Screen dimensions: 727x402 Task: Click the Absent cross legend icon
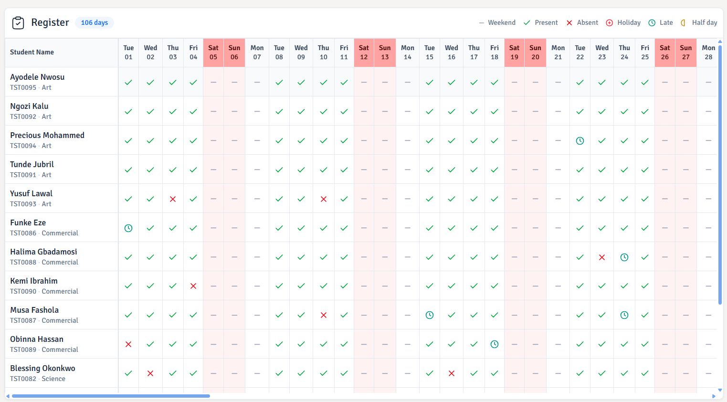(x=569, y=23)
